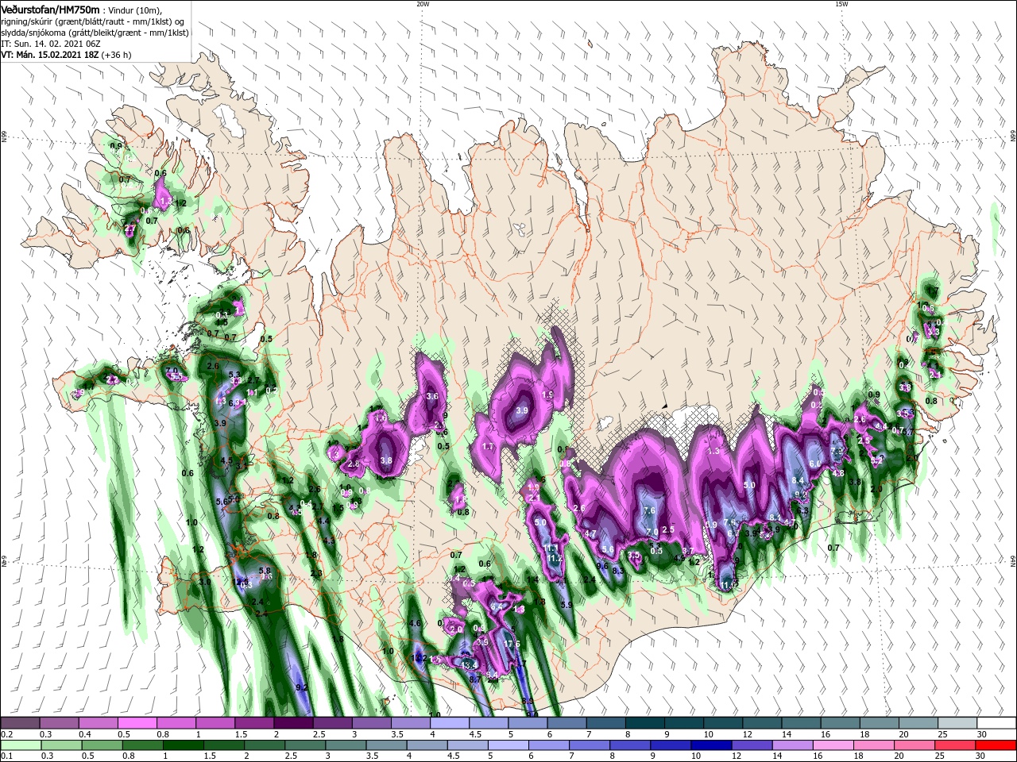Click the 11.6 precipitation value
1017x762 pixels.
point(729,584)
